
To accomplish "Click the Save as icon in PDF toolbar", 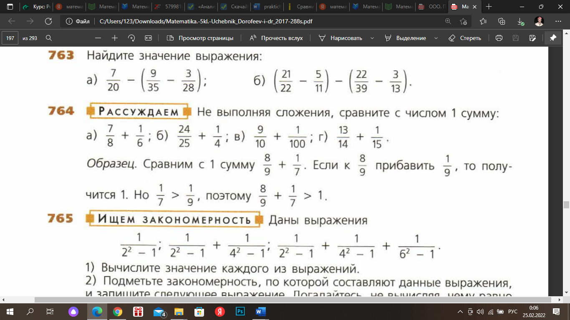I will pyautogui.click(x=532, y=38).
